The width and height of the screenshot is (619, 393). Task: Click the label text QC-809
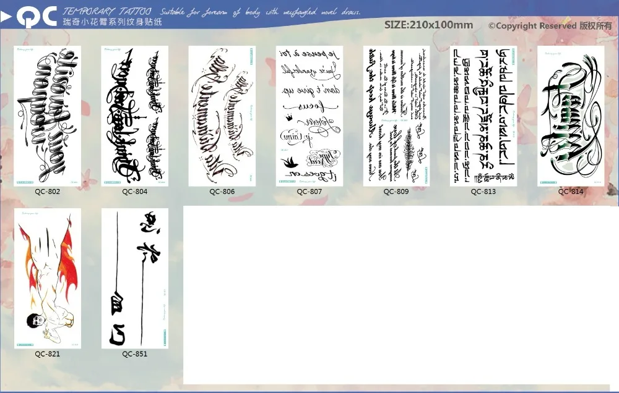(396, 192)
